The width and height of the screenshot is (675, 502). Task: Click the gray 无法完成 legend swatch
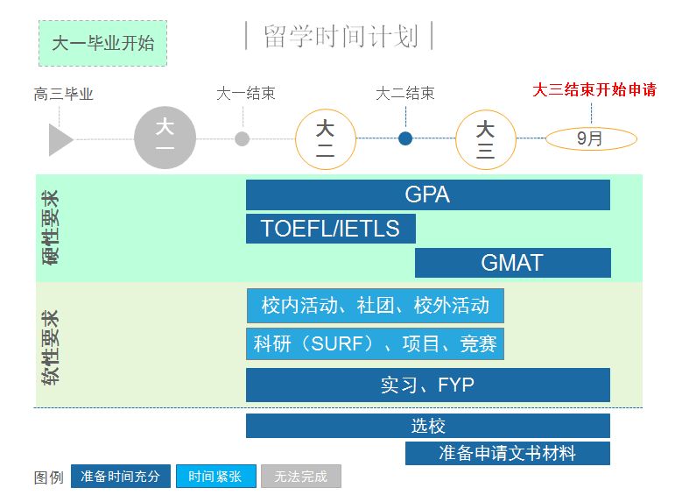301,476
